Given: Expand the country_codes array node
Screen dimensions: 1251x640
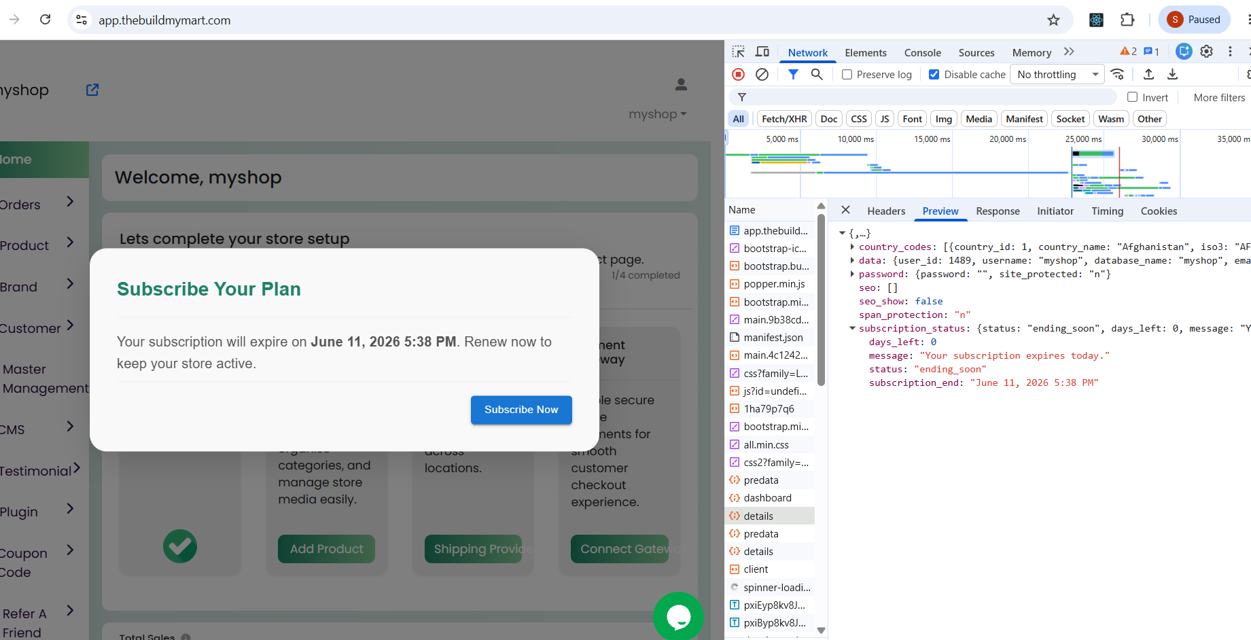Looking at the screenshot, I should coord(852,247).
